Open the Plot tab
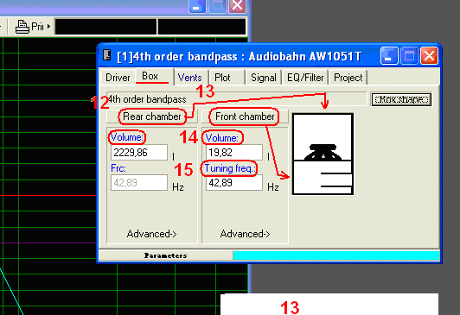The width and height of the screenshot is (460, 315). (x=227, y=78)
